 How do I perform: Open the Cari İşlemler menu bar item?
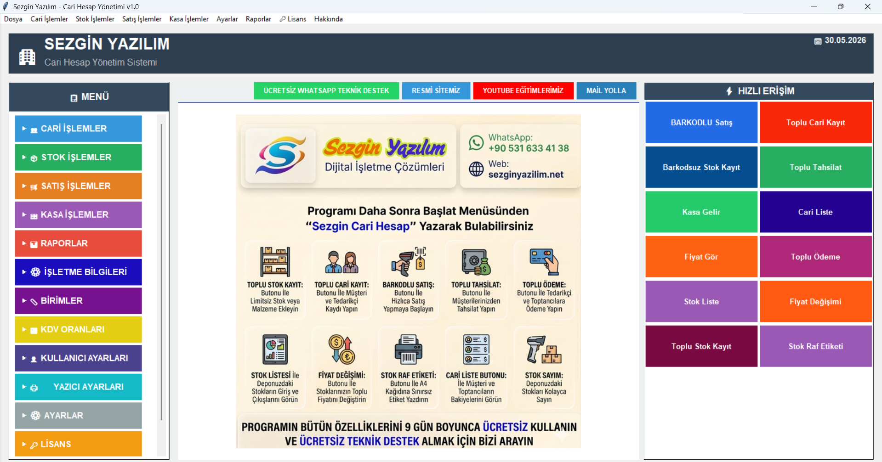click(49, 19)
